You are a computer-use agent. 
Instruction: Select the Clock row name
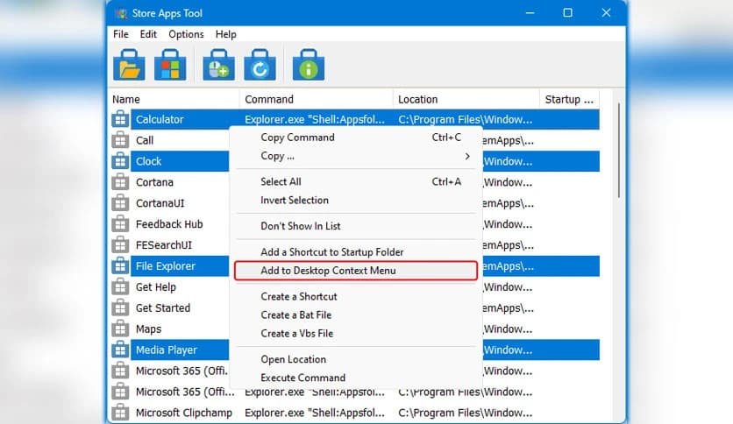(149, 161)
